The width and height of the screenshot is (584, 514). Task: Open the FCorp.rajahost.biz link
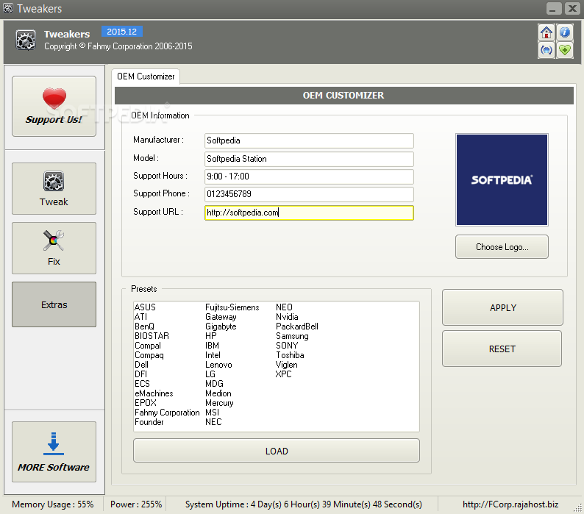click(510, 504)
